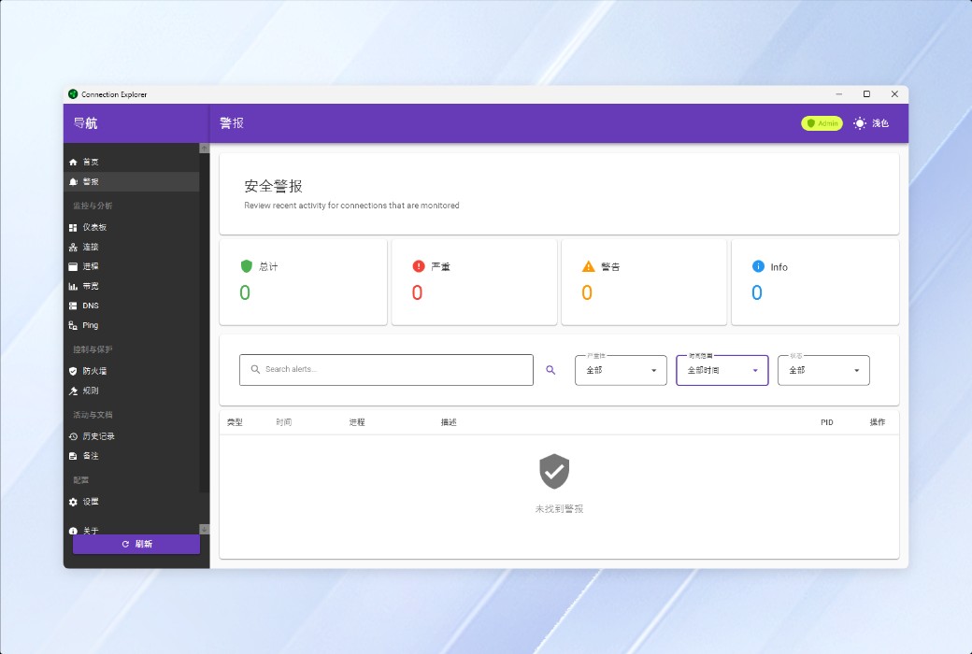Go to the 警报 alerts menu item
Viewport: 972px width, 654px height.
pyautogui.click(x=132, y=181)
